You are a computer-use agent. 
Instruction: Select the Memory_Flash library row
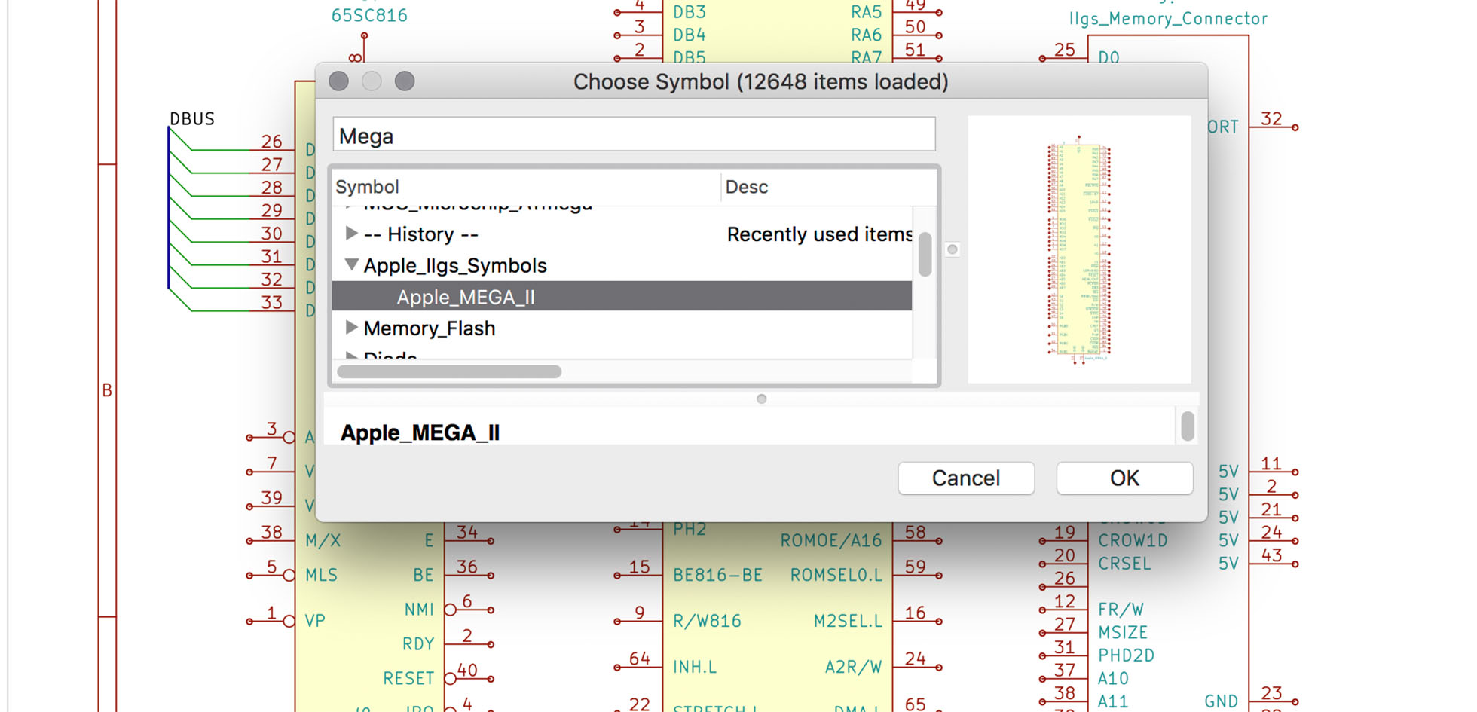pos(622,328)
